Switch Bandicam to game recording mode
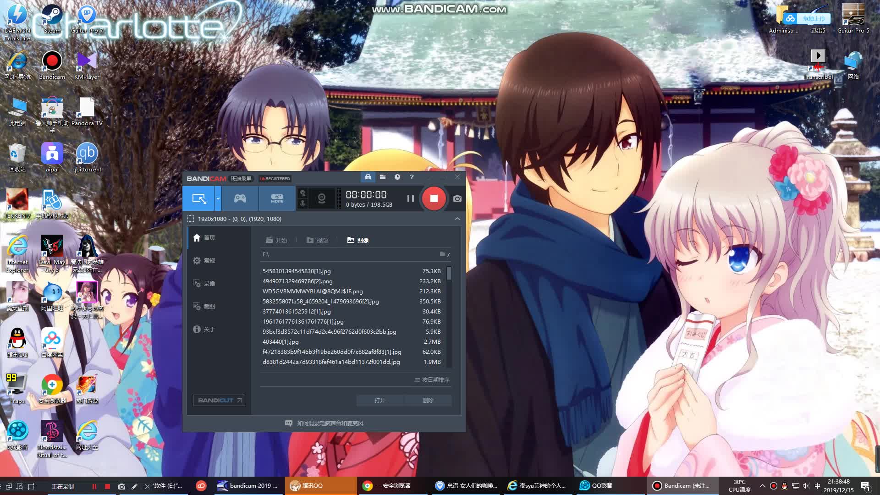This screenshot has height=495, width=880. [240, 198]
